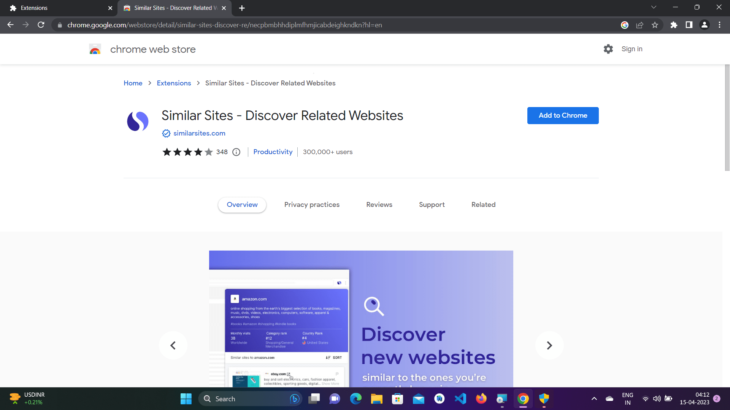Click the Similar Sites extension logo

point(138,121)
